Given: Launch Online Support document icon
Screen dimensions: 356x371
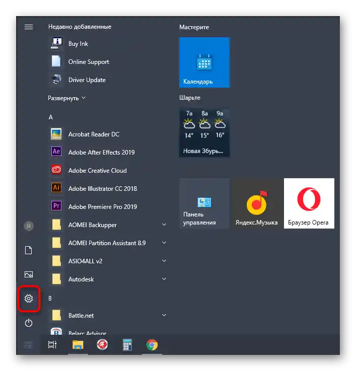Looking at the screenshot, I should (x=56, y=61).
